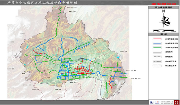Click the map scale bar
This screenshot has height=105, width=180.
tap(164, 30)
